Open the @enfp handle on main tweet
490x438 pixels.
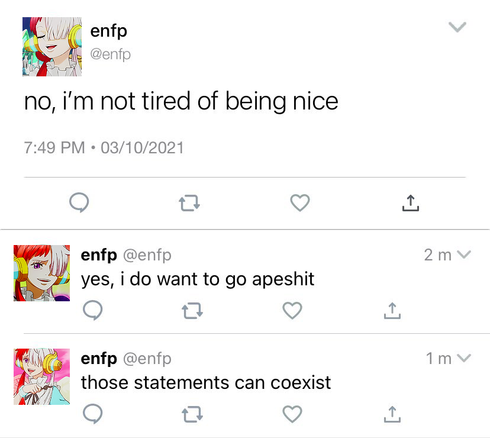(x=111, y=54)
